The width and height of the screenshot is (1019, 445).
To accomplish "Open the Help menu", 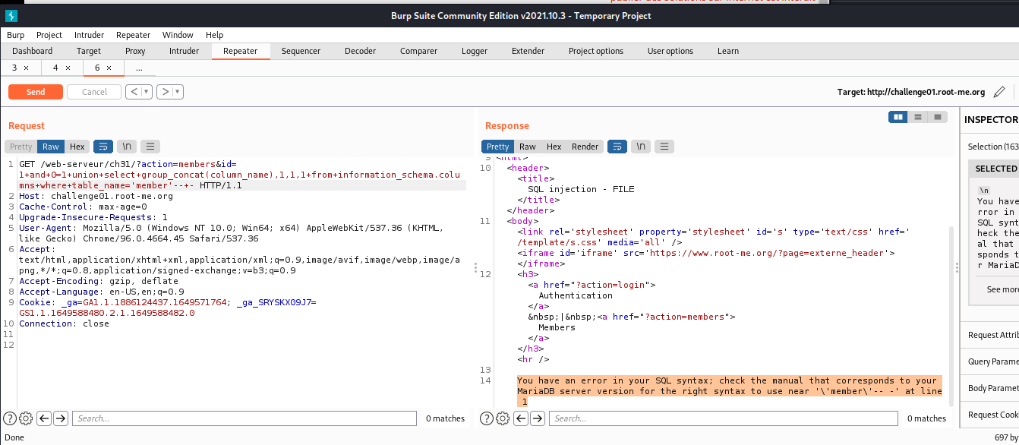I will (x=214, y=35).
